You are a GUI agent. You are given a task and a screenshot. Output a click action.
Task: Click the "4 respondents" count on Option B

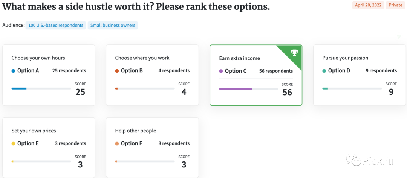174,71
